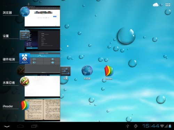
Task: Select the iReader label in recents list
Action: click(8, 106)
